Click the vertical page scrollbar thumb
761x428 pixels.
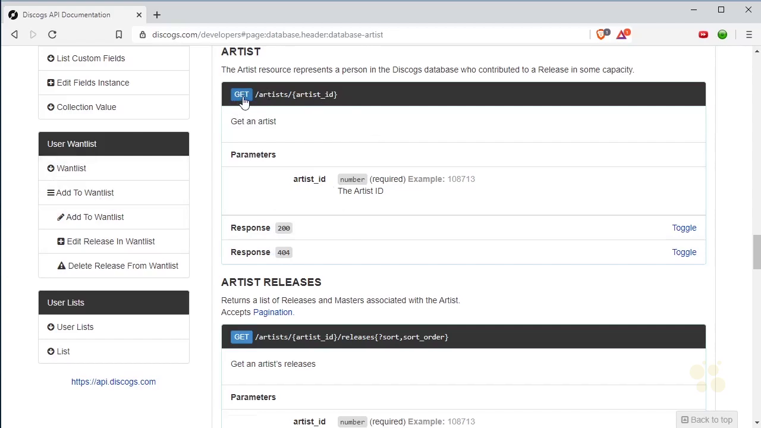756,251
